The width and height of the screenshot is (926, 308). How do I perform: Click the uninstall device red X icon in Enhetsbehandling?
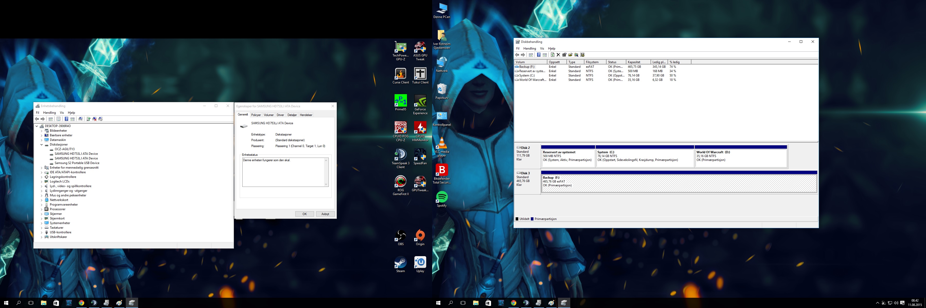coord(95,119)
